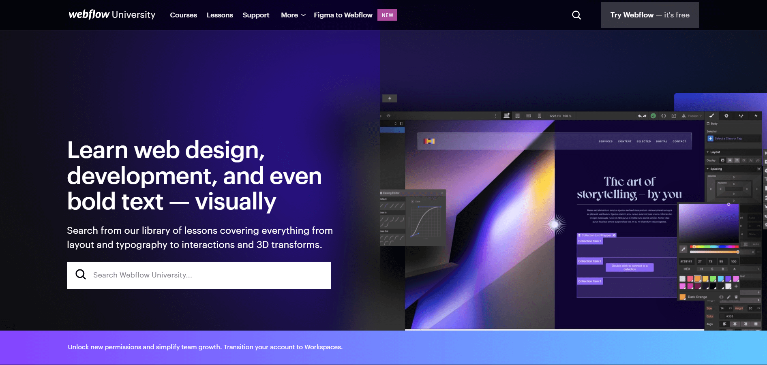Open the Figma to Webflow link
The width and height of the screenshot is (767, 365).
pos(343,15)
